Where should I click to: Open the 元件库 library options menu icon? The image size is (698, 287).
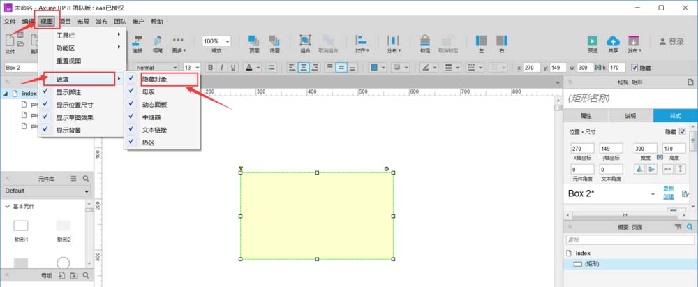74,179
